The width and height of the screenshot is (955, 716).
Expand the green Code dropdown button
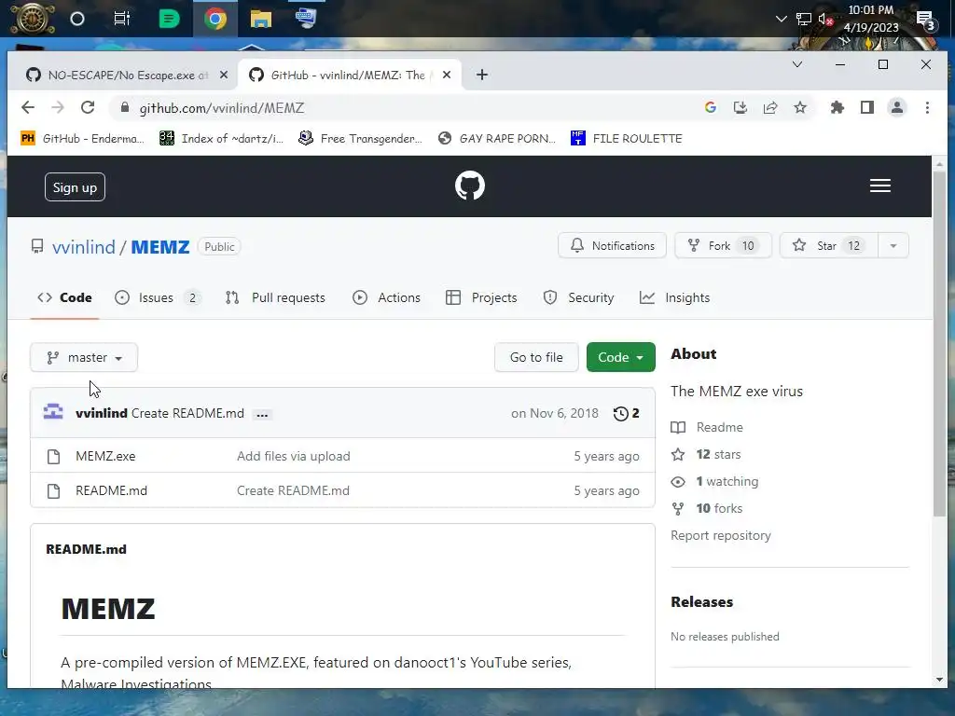620,357
